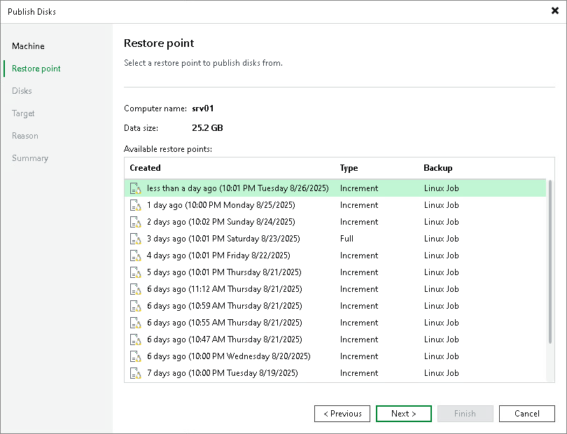Open the Target wizard step

pos(23,113)
